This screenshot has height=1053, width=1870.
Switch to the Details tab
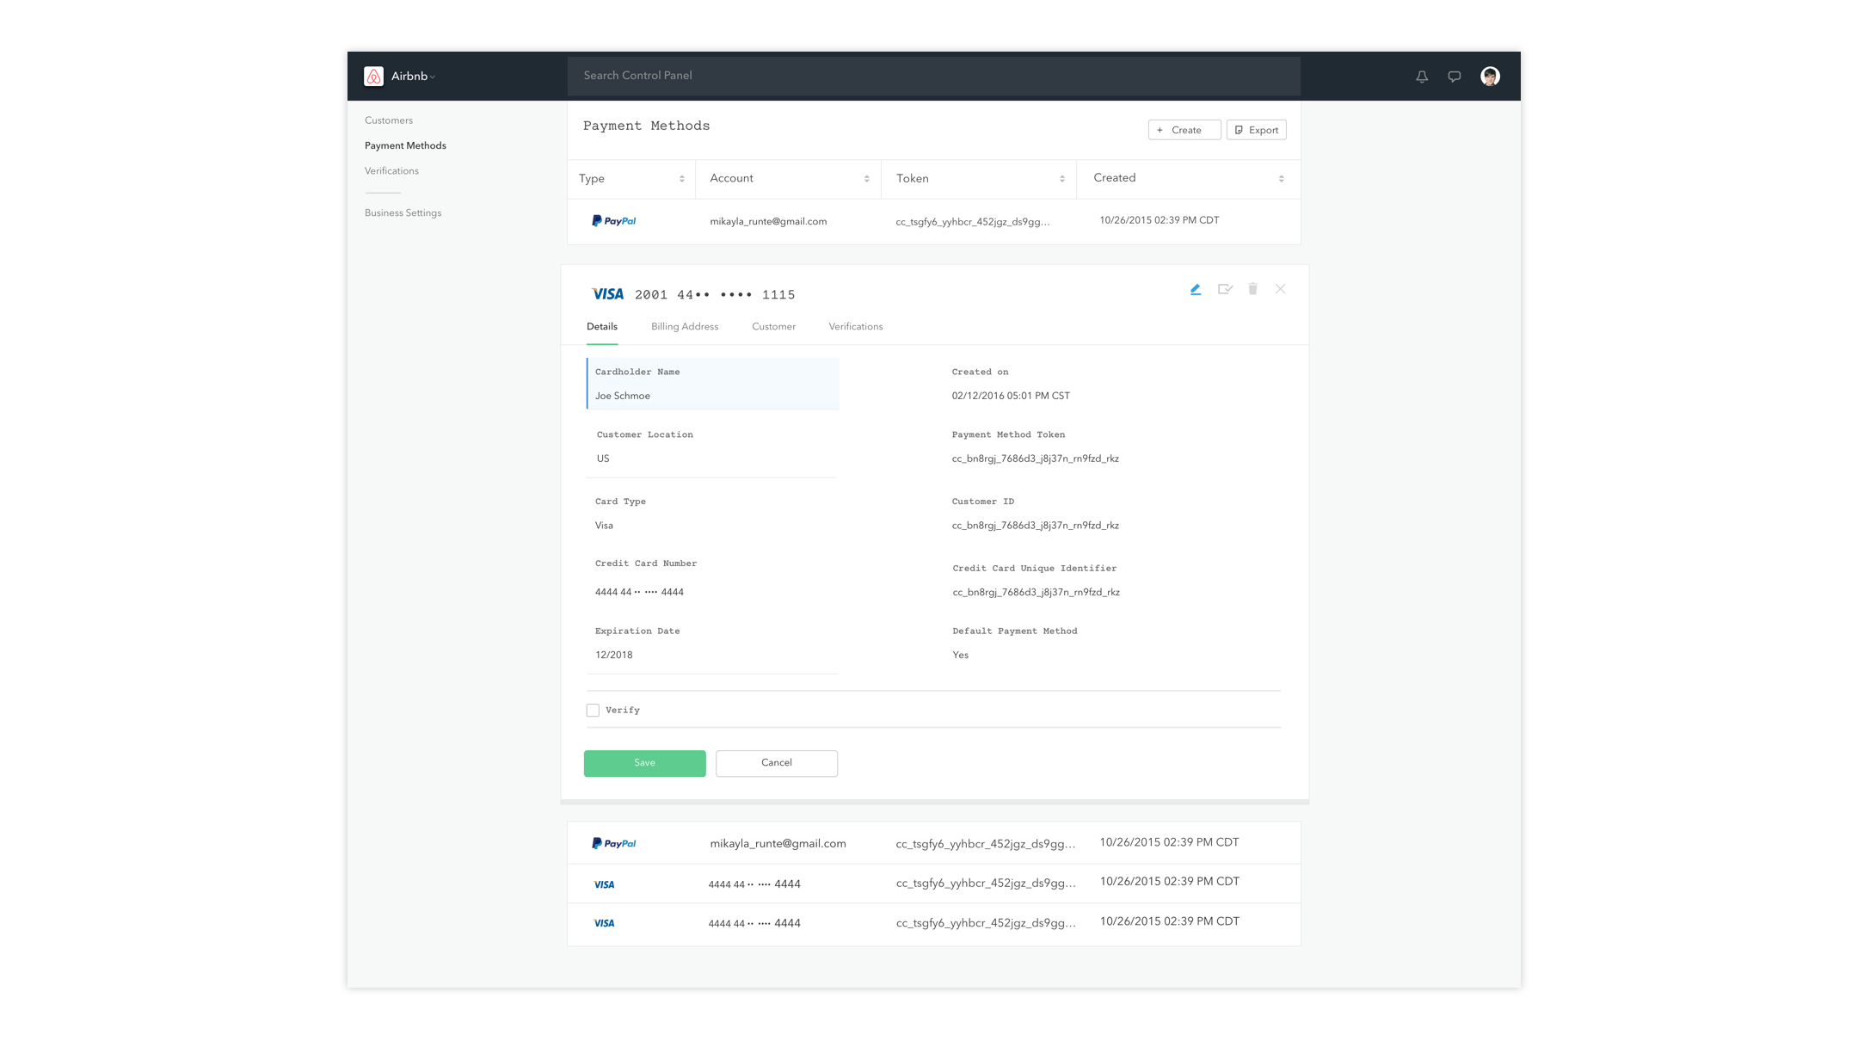pyautogui.click(x=602, y=327)
